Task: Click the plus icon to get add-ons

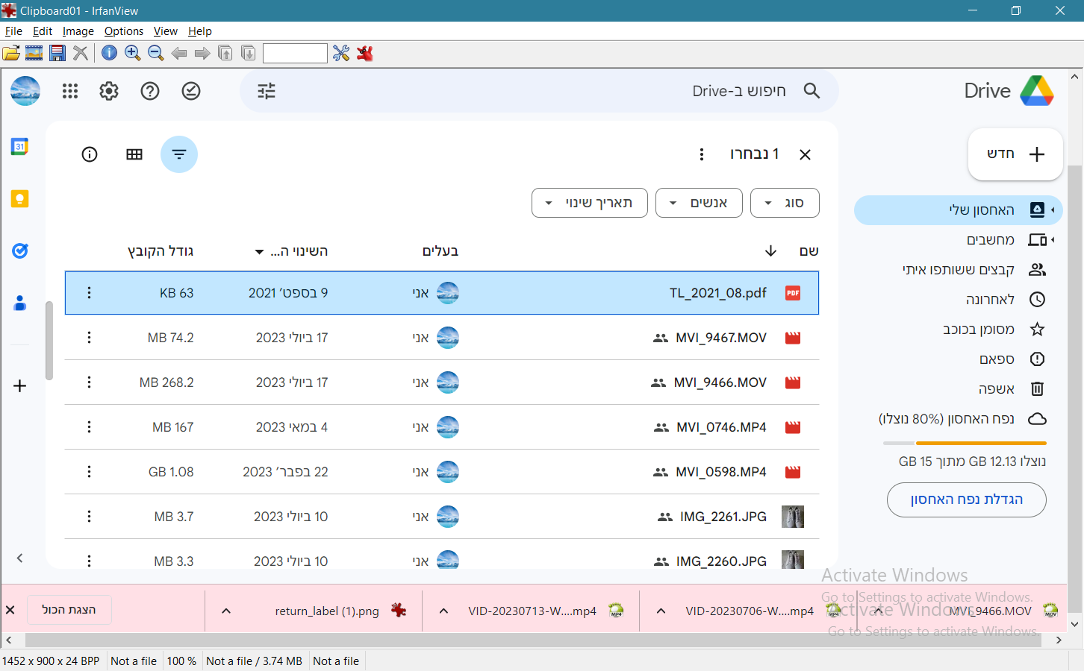Action: [20, 386]
